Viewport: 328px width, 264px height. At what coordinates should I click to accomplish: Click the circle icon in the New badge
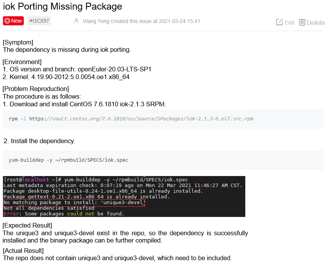click(7, 21)
